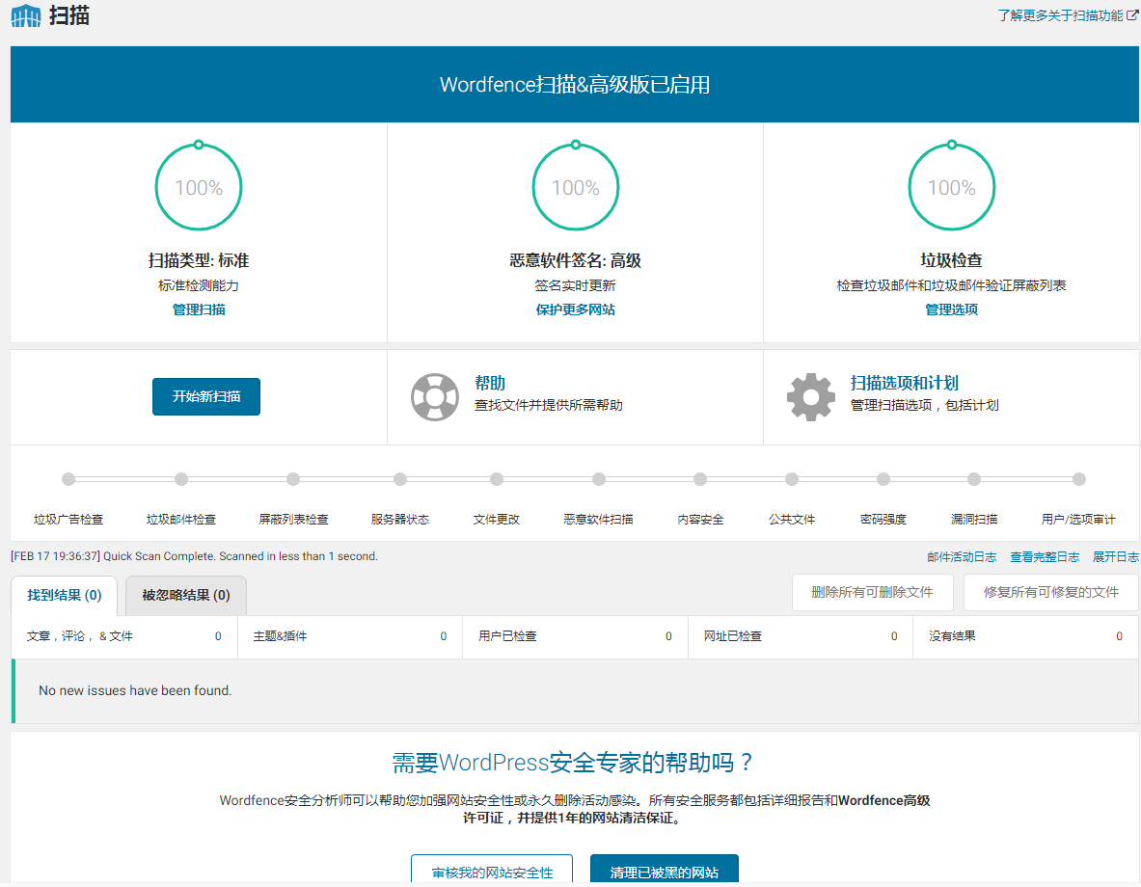Viewport: 1141px width, 887px height.
Task: Click the 清理已被黑的网站 button
Action: pyautogui.click(x=665, y=871)
